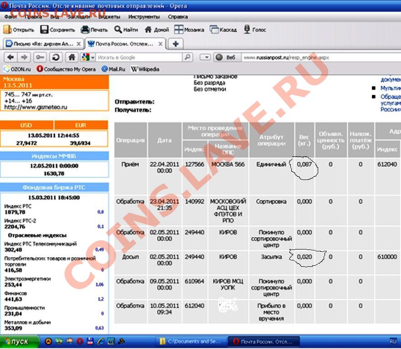Open the Wikipedia bookmark
The height and width of the screenshot is (349, 401).
(x=145, y=69)
